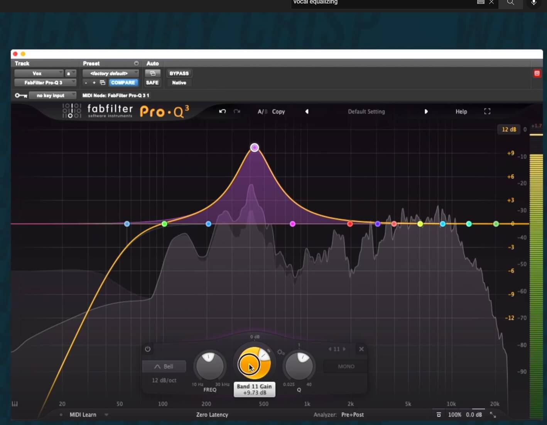This screenshot has width=547, height=425.
Task: Toggle the automation SAFE button
Action: [x=152, y=82]
